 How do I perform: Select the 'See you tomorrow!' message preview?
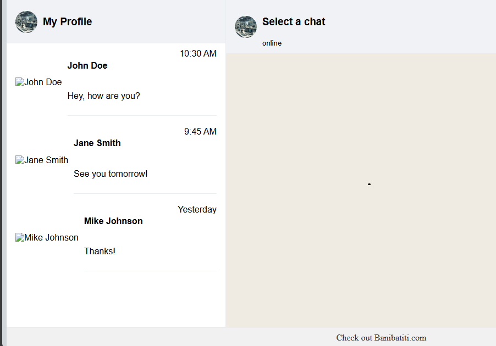111,174
